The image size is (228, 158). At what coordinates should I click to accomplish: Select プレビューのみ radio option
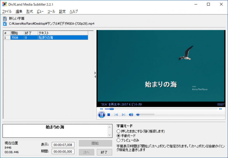pyautogui.click(x=118, y=140)
